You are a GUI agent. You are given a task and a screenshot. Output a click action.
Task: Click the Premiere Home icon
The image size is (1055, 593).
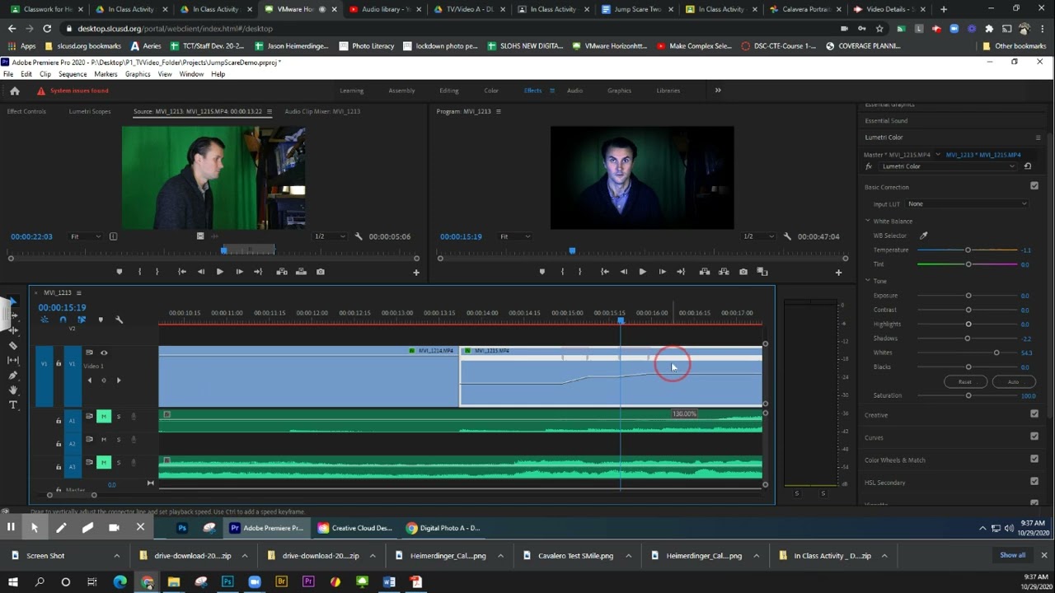pyautogui.click(x=14, y=91)
